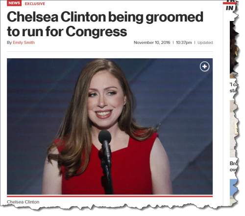Open the beige middle sidebar thumbnail
The image size is (245, 216).
pyautogui.click(x=234, y=129)
